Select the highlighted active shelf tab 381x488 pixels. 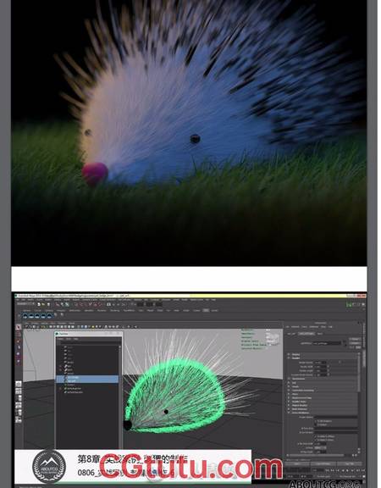(x=206, y=311)
